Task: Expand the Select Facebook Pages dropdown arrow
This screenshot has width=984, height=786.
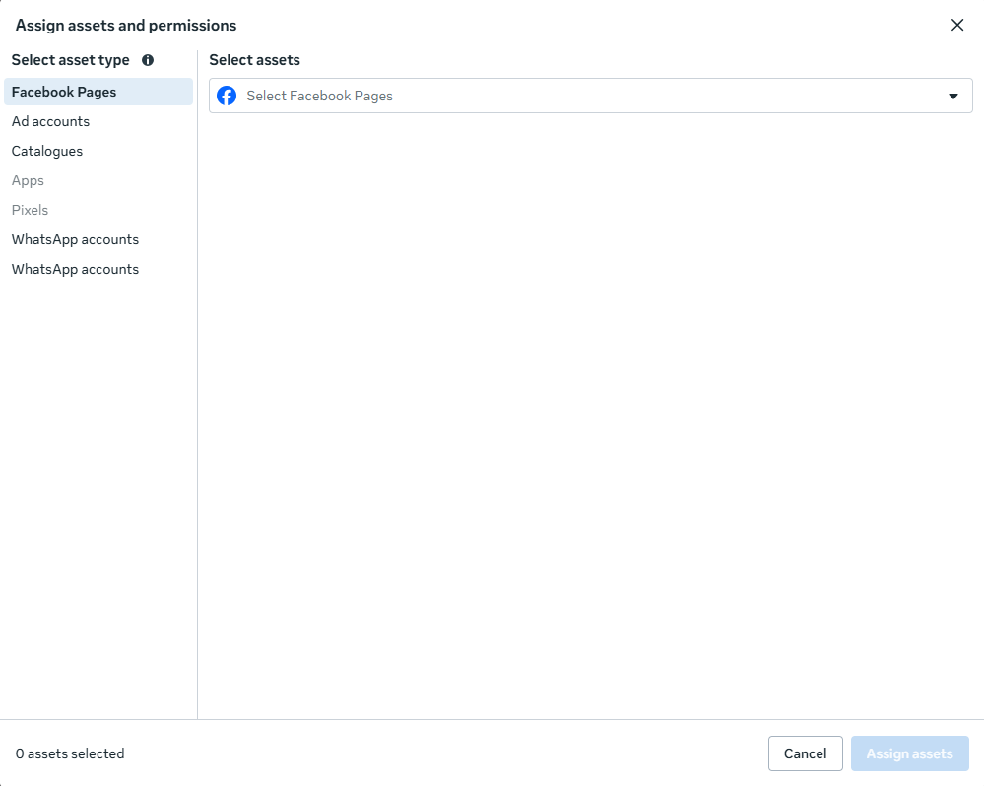Action: (953, 96)
